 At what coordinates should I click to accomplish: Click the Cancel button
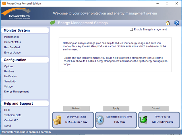pos(156,108)
